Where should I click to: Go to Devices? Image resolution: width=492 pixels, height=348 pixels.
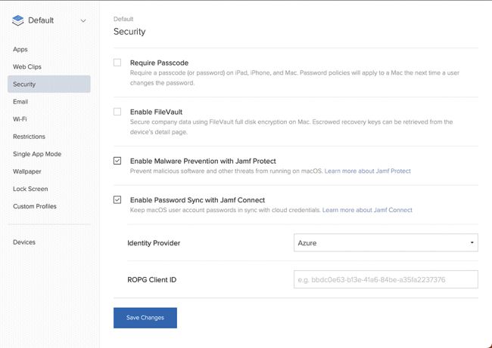point(24,242)
